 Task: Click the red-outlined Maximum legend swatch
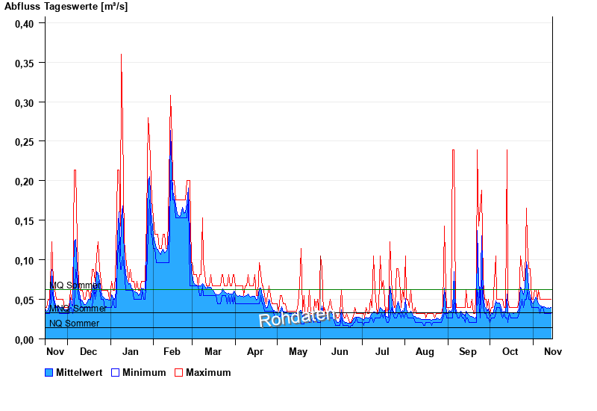[179, 372]
